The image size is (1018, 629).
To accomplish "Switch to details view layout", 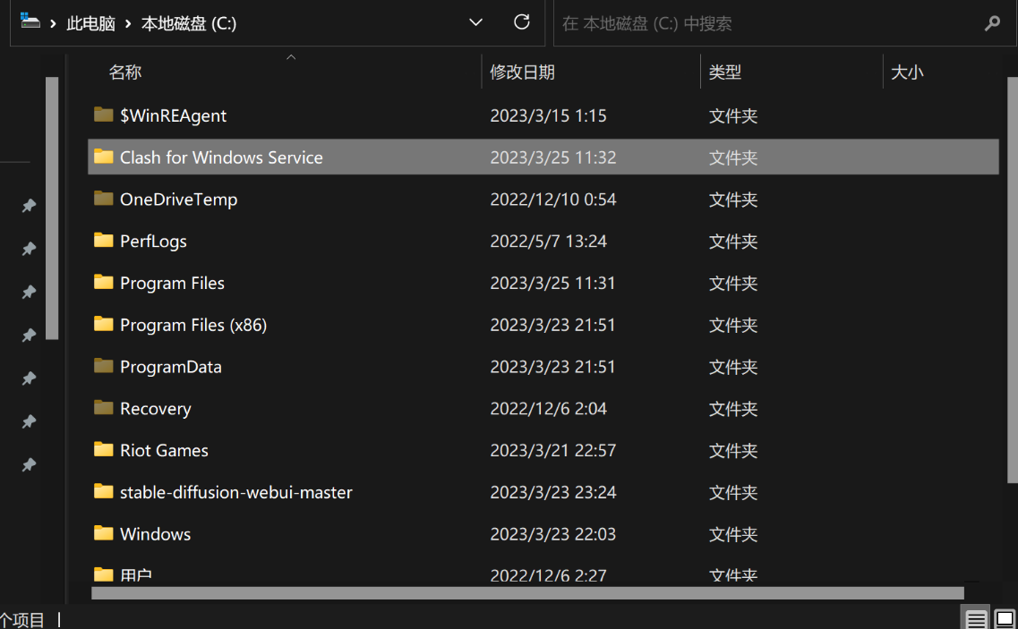I will tap(977, 619).
